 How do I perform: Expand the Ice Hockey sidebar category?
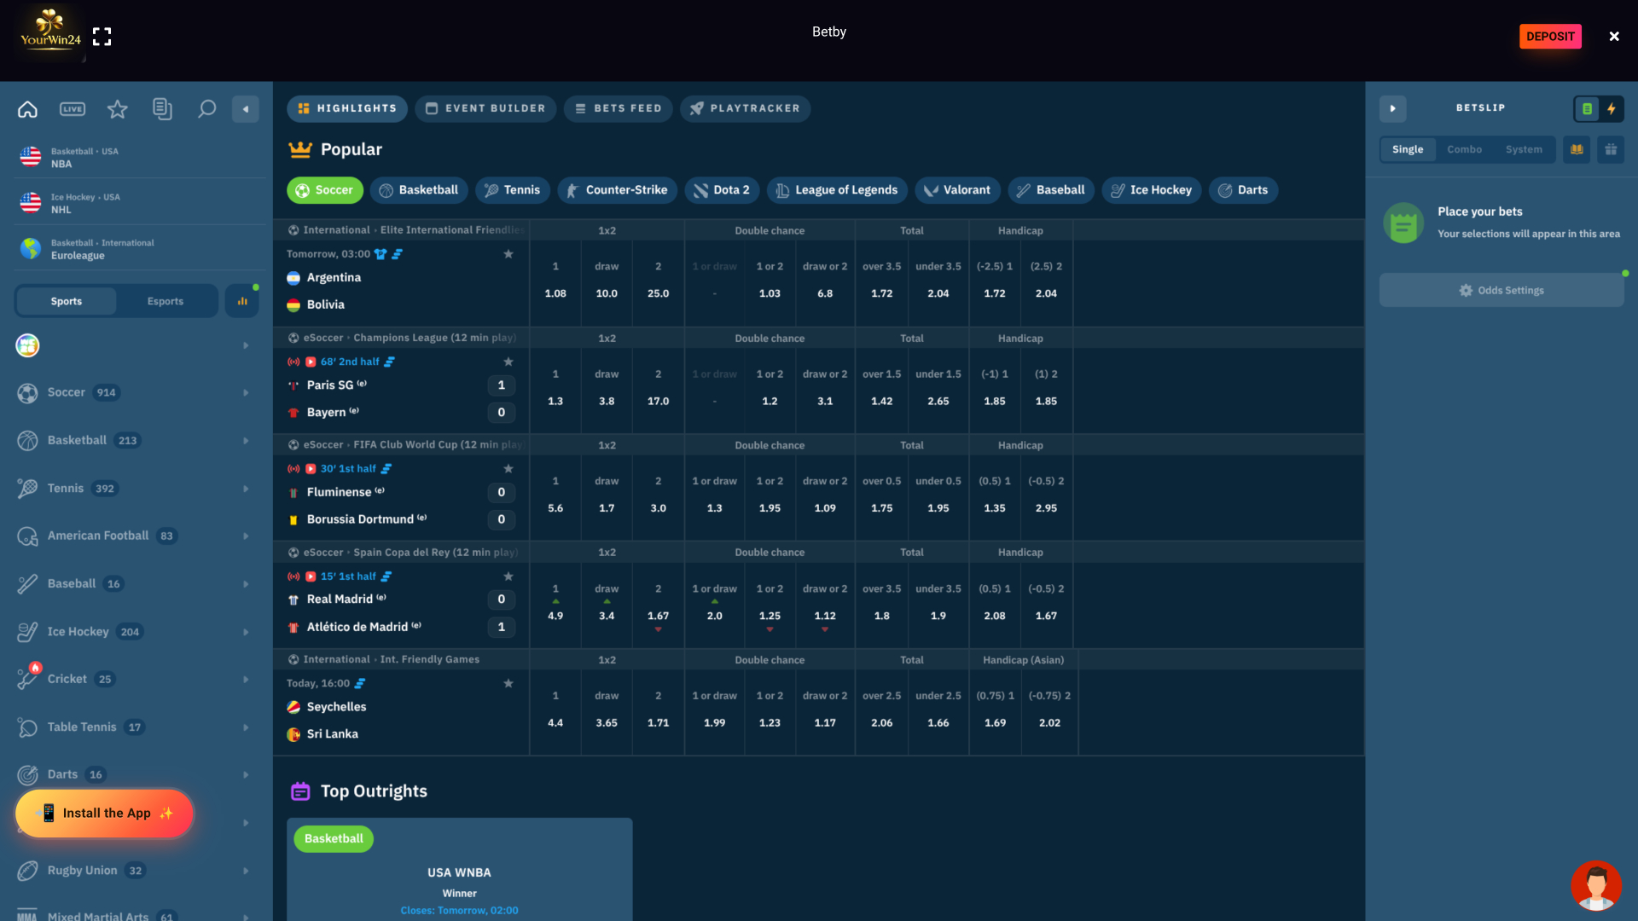click(136, 632)
